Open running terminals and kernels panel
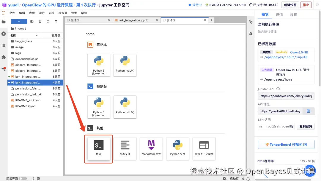321x181 pixels. 4,34
